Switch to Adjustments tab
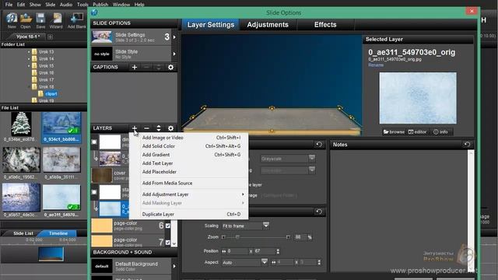 point(268,25)
